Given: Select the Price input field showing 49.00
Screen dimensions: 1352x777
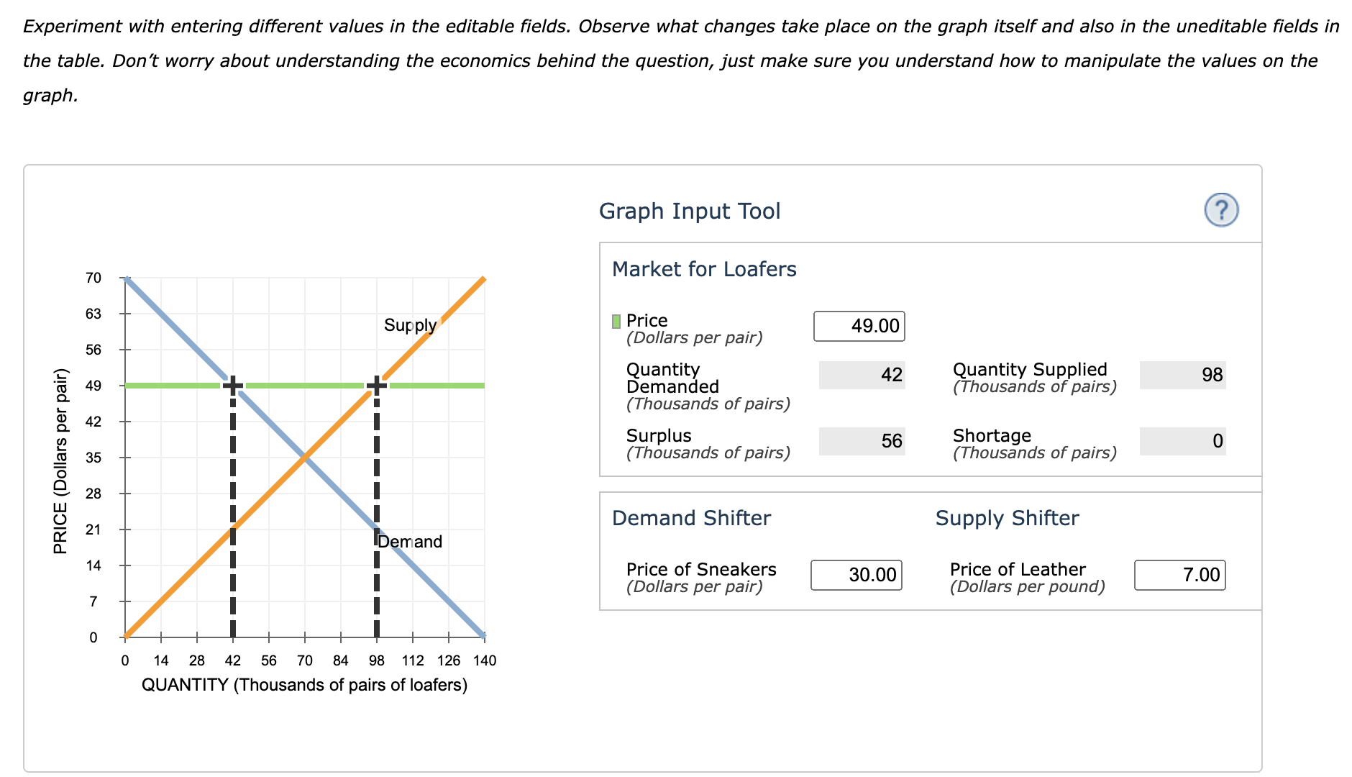Looking at the screenshot, I should [x=859, y=326].
